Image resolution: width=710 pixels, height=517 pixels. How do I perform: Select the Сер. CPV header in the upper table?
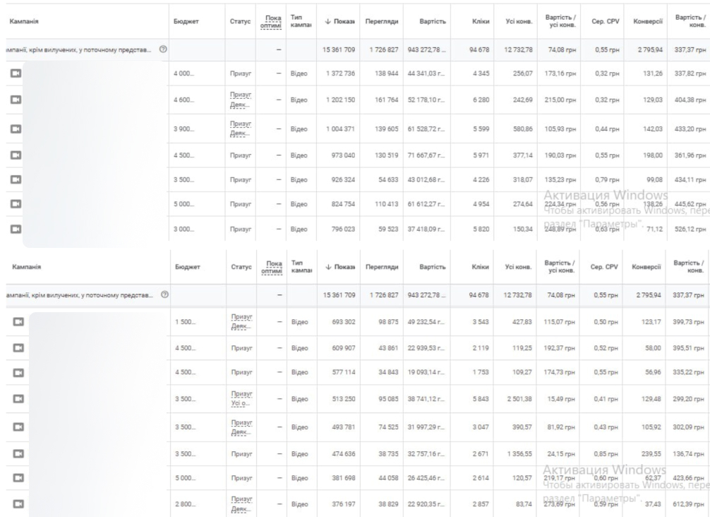[606, 21]
